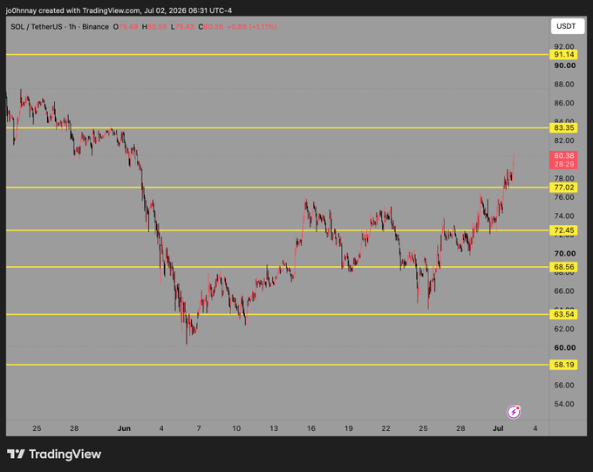Select the 63.54 price level label
Viewport: 593px width, 472px height.
click(563, 314)
